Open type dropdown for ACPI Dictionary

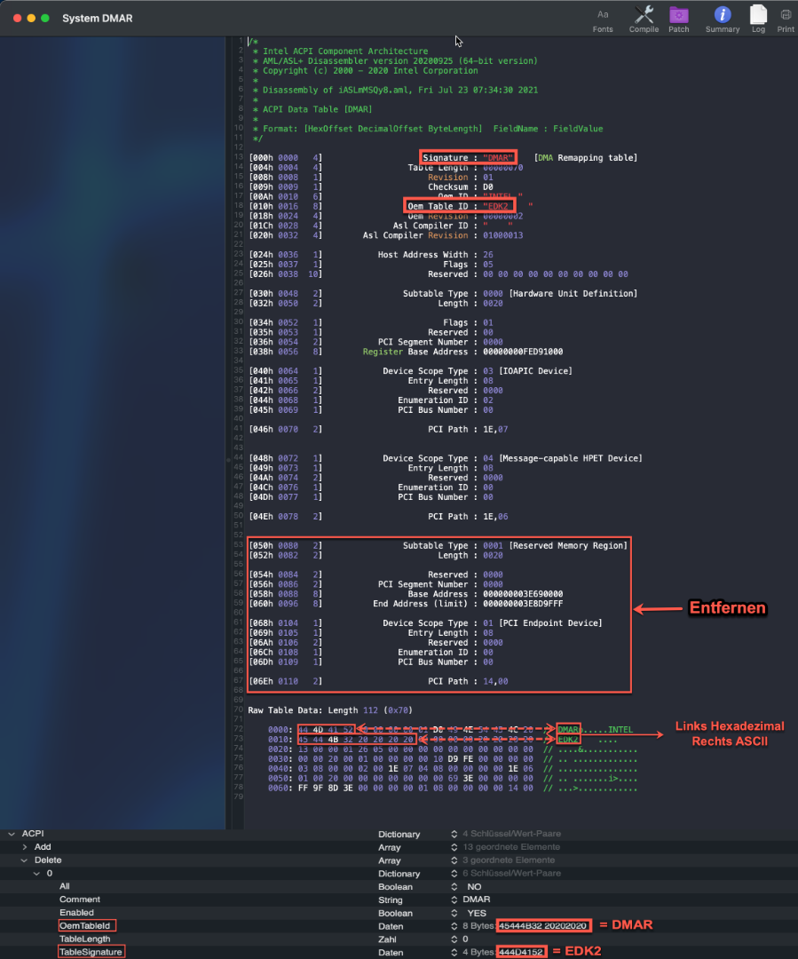tap(454, 834)
